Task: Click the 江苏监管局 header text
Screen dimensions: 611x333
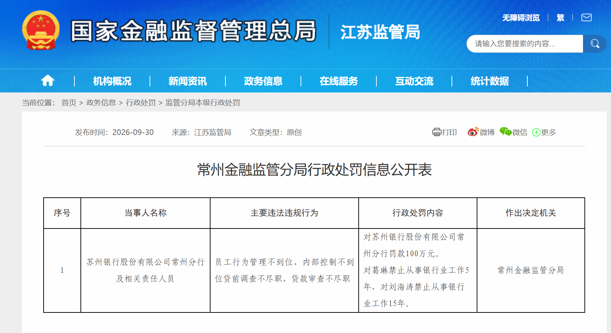Action: [380, 32]
